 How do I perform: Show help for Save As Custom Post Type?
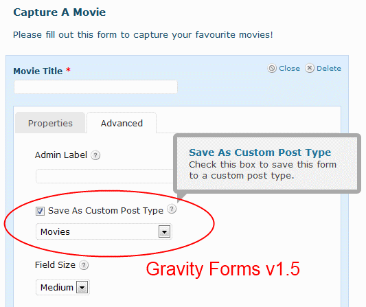[x=172, y=209]
